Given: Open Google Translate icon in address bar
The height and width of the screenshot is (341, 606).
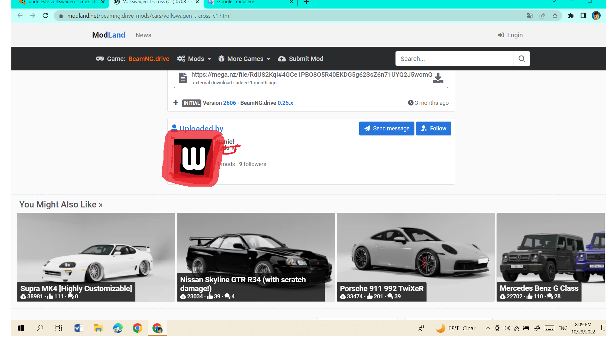Looking at the screenshot, I should pyautogui.click(x=530, y=16).
